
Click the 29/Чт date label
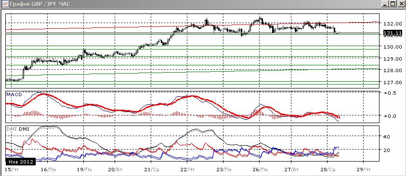click(x=364, y=170)
